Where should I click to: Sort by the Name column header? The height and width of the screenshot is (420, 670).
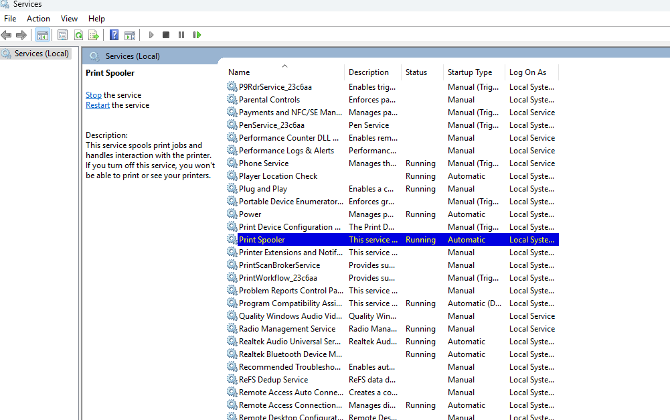[284, 72]
